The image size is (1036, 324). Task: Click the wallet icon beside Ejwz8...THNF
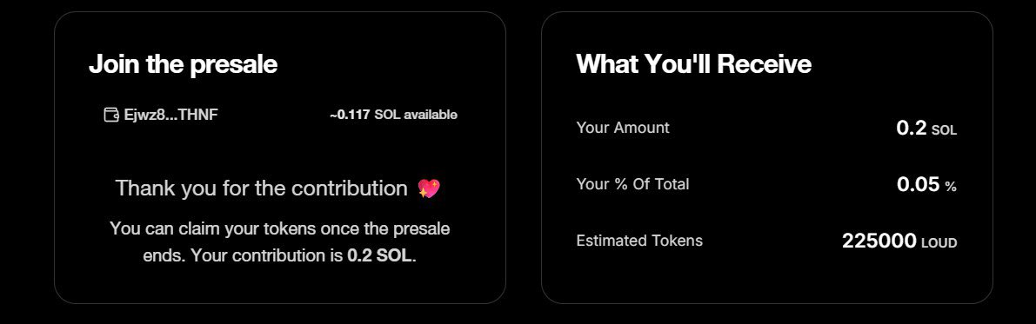click(x=111, y=115)
